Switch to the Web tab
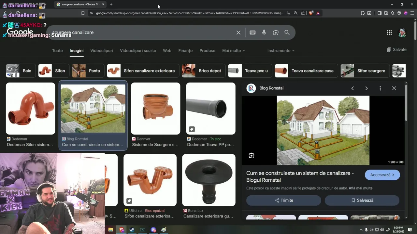 pyautogui.click(x=167, y=51)
